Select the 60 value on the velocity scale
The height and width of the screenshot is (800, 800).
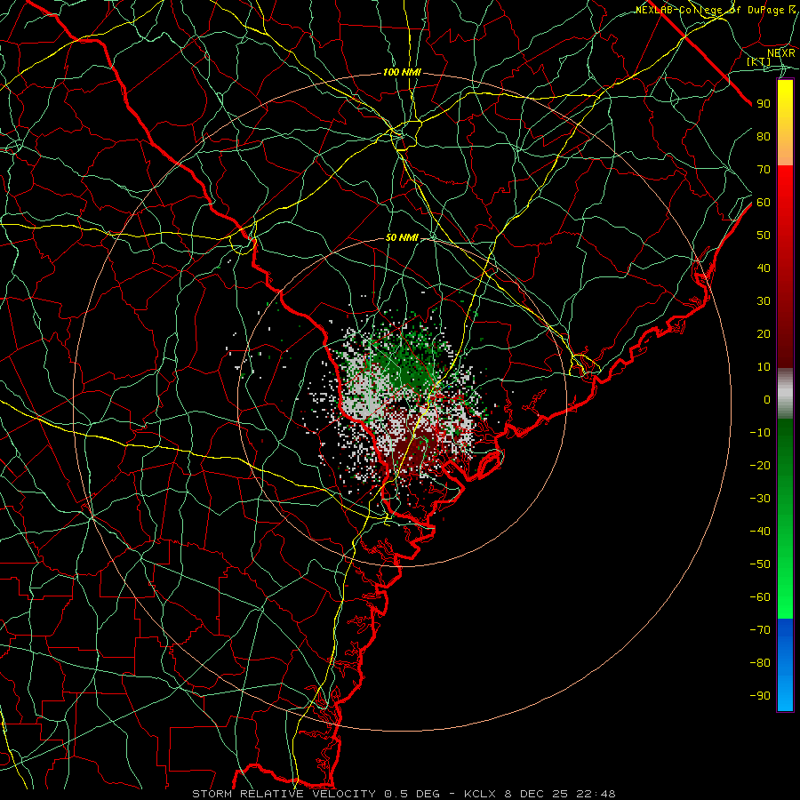764,203
